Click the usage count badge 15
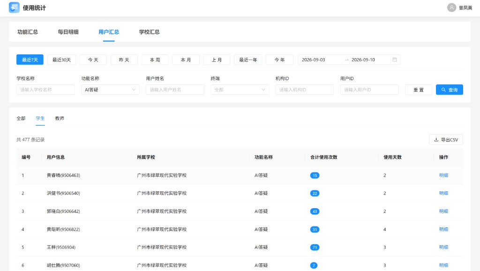Image resolution: width=480 pixels, height=271 pixels. [x=315, y=175]
